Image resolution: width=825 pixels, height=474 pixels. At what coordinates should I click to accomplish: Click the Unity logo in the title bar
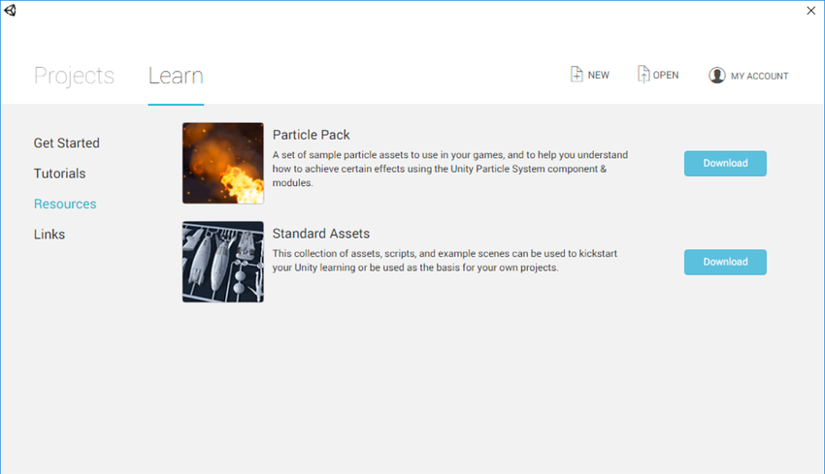[x=10, y=10]
